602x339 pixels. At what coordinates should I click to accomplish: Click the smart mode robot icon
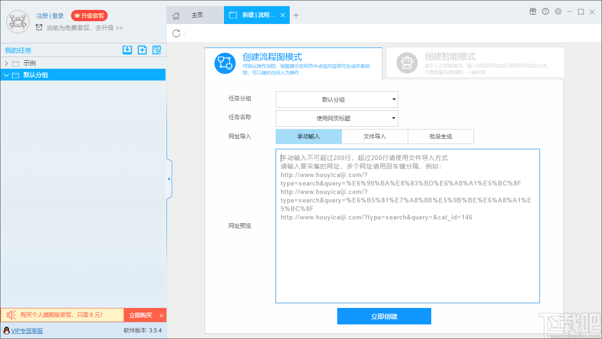click(x=407, y=63)
